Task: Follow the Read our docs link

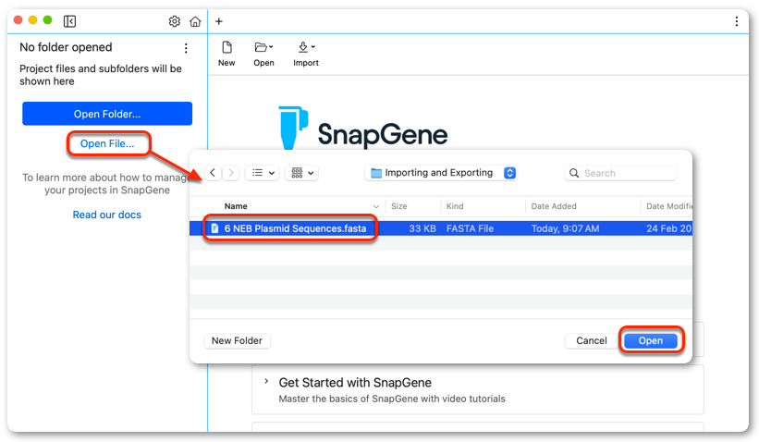Action: click(x=107, y=215)
